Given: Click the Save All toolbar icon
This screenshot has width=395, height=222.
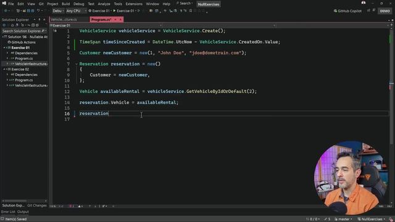Looking at the screenshot, I should (33, 11).
